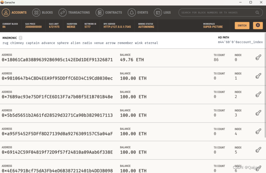Show the Logs tab
The width and height of the screenshot is (266, 173).
tap(162, 13)
